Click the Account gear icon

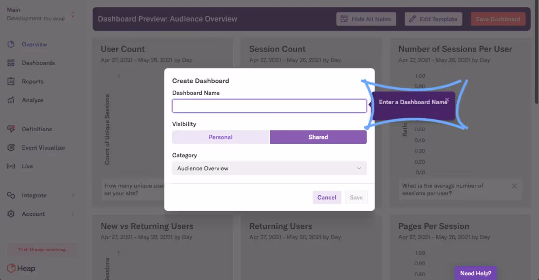click(11, 213)
